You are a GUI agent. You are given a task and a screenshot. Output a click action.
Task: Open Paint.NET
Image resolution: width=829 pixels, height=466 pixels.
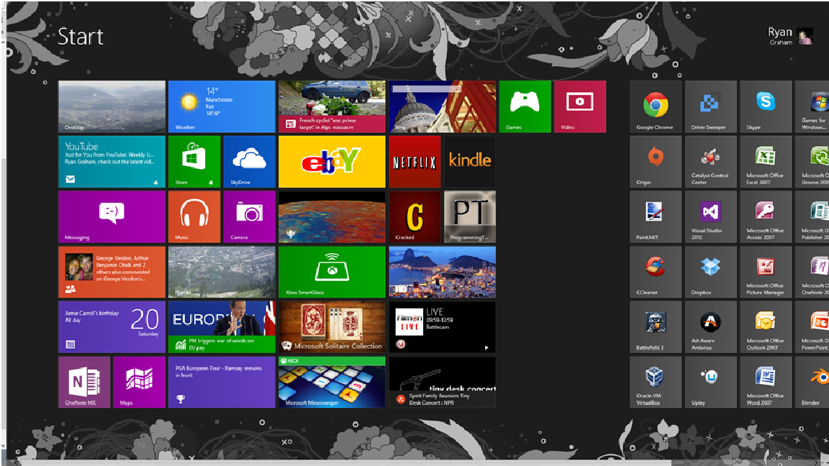tap(654, 216)
